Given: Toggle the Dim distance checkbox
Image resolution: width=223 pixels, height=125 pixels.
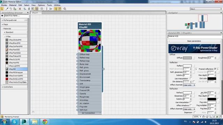Looking at the screenshot, I should tap(194, 82).
